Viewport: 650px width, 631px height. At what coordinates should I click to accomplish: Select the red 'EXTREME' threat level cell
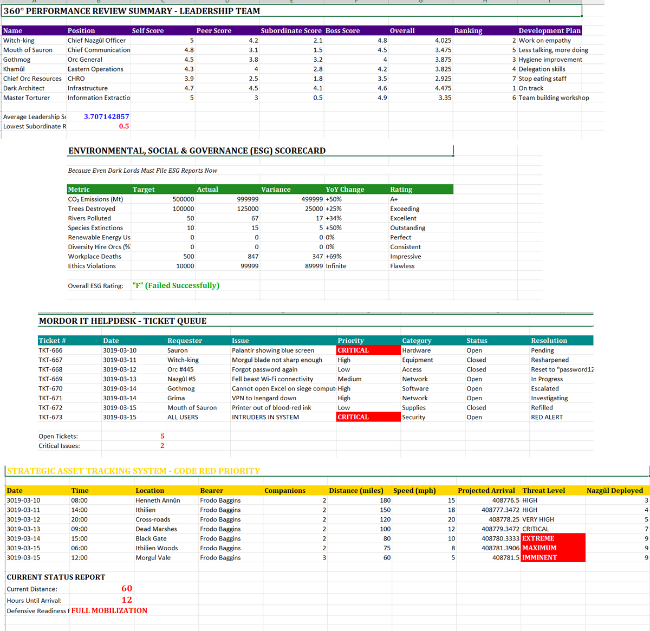pyautogui.click(x=553, y=539)
